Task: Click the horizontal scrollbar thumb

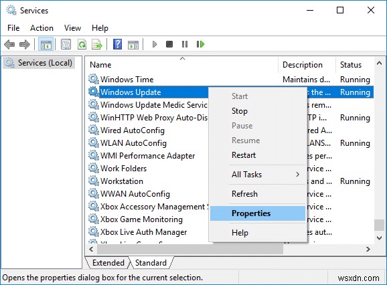Action: (190, 250)
